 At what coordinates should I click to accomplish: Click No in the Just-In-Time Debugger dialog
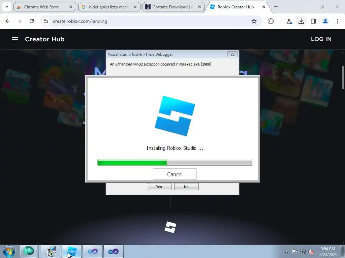(x=186, y=187)
